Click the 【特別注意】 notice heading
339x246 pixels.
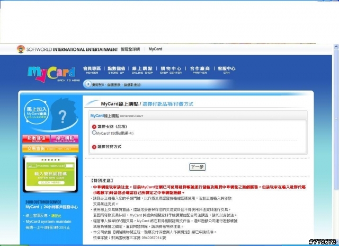click(102, 180)
